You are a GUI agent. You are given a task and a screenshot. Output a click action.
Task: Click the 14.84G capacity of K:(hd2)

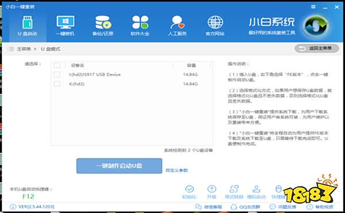click(190, 84)
